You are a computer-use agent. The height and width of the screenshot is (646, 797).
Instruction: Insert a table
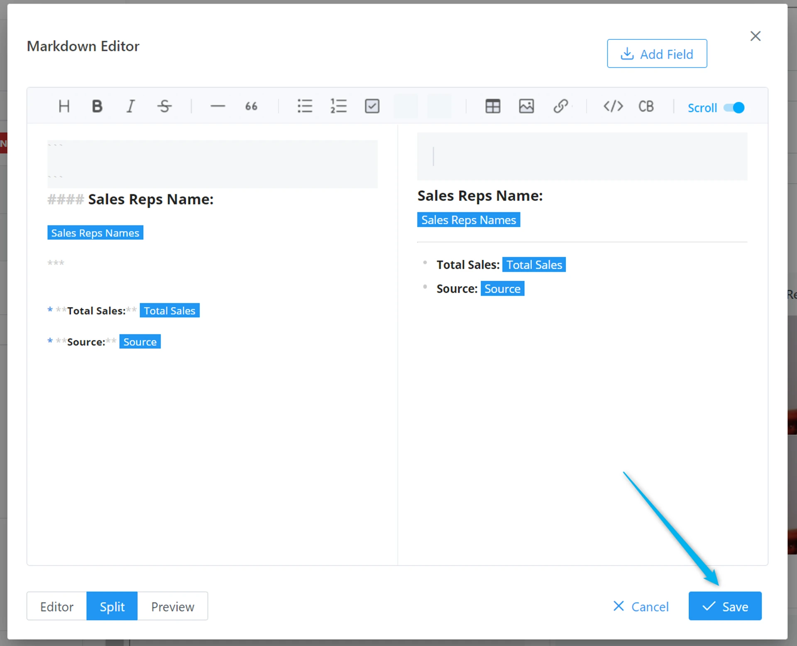tap(493, 107)
